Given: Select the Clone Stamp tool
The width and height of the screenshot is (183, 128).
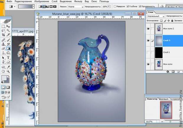Looking at the screenshot, I should click(3, 44).
